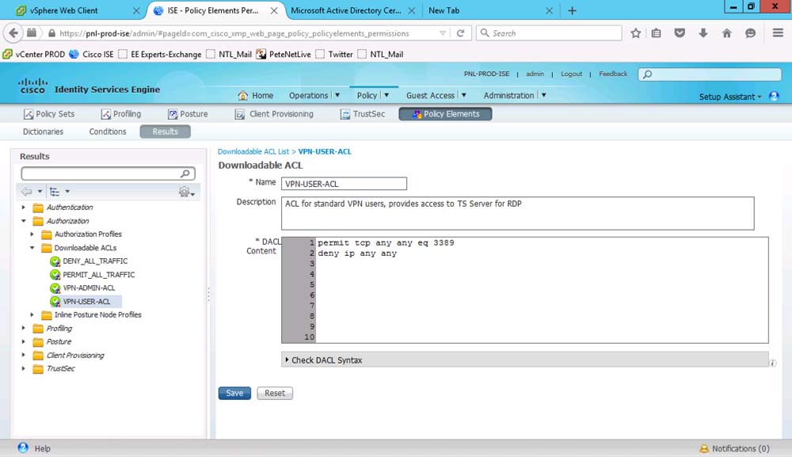
Task: Select DENY_ALL_TRAFFIC in the tree
Action: point(95,261)
